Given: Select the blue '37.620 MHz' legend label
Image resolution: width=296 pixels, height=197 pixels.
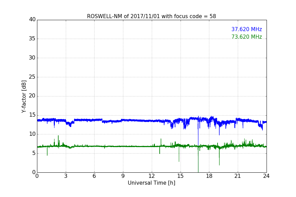Looking at the screenshot, I should [247, 29].
